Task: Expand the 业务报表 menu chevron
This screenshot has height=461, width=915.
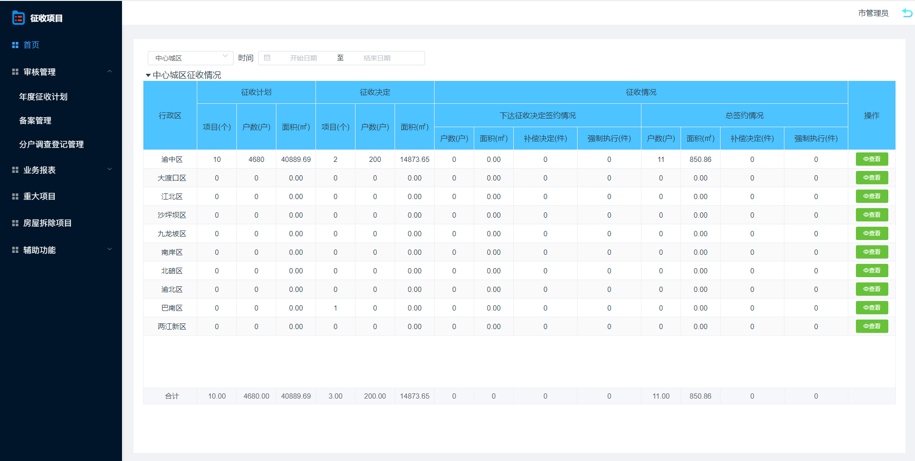Action: (x=110, y=170)
